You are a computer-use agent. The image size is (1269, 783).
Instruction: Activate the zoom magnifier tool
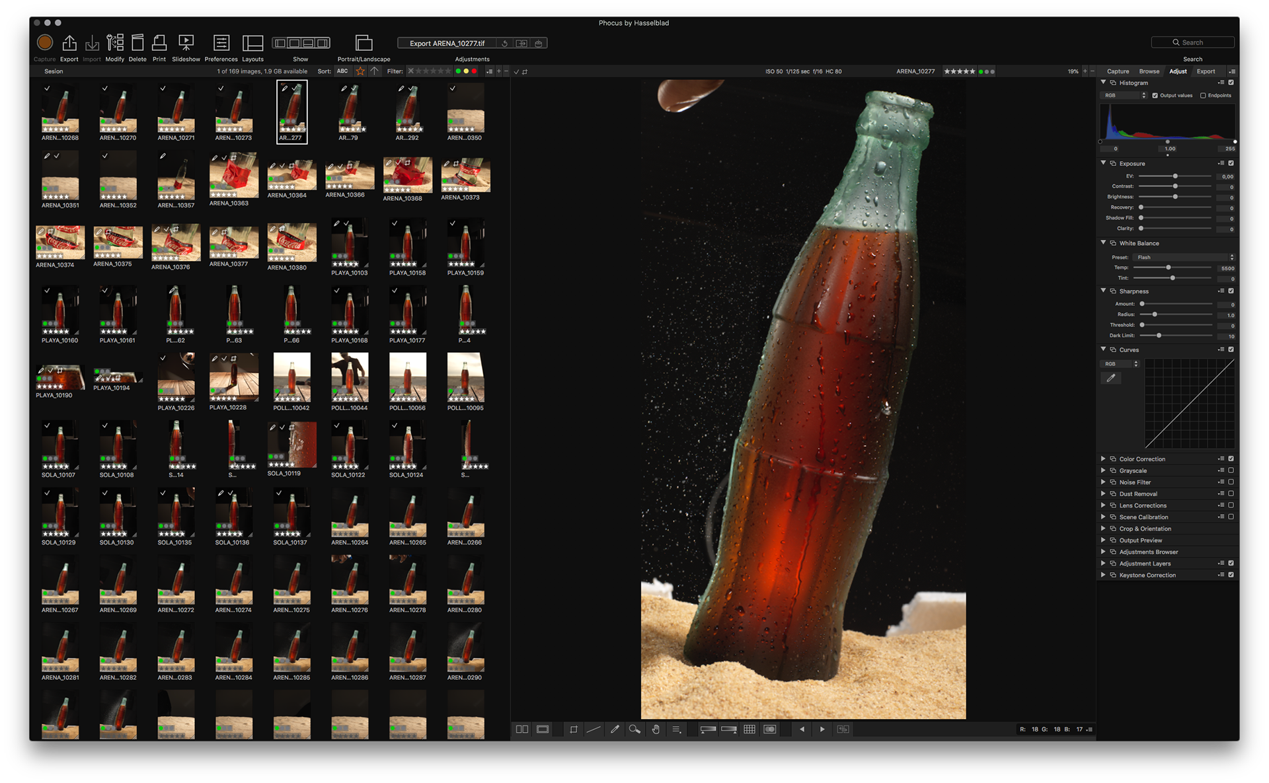pyautogui.click(x=634, y=729)
